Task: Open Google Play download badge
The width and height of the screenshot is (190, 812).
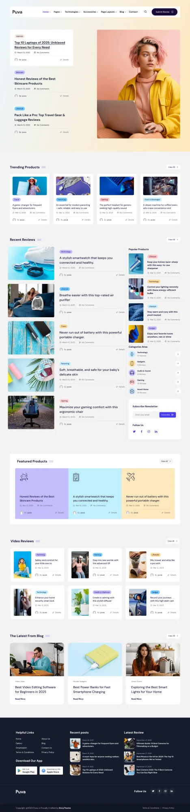Action: pos(26,770)
